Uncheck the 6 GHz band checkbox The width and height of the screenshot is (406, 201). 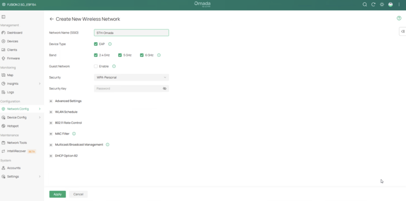point(142,55)
